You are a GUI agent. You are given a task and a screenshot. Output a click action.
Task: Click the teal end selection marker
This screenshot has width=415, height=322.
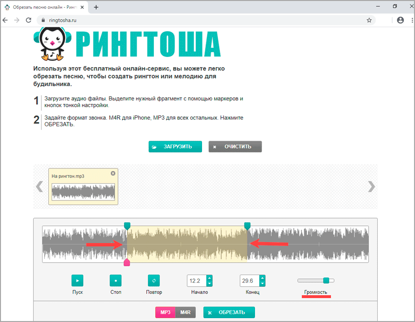coord(247,226)
